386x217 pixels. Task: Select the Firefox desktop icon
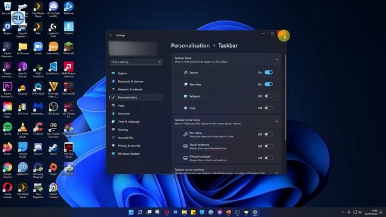tap(7, 149)
